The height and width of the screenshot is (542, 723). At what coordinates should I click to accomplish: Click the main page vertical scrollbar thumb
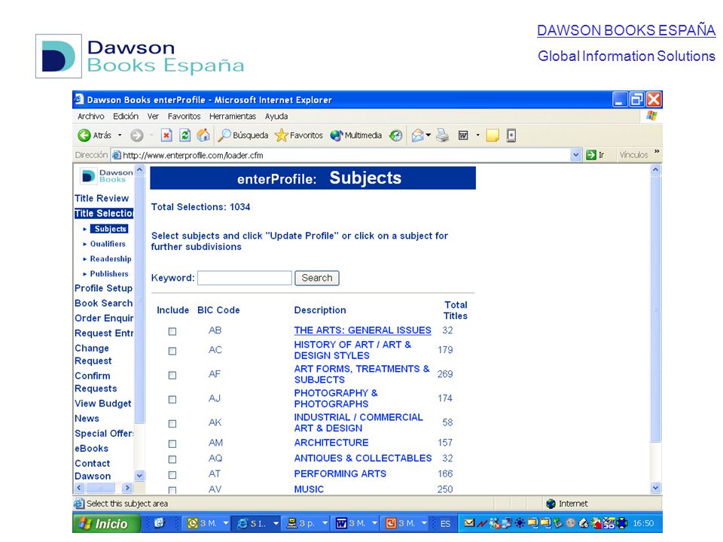pos(656,309)
